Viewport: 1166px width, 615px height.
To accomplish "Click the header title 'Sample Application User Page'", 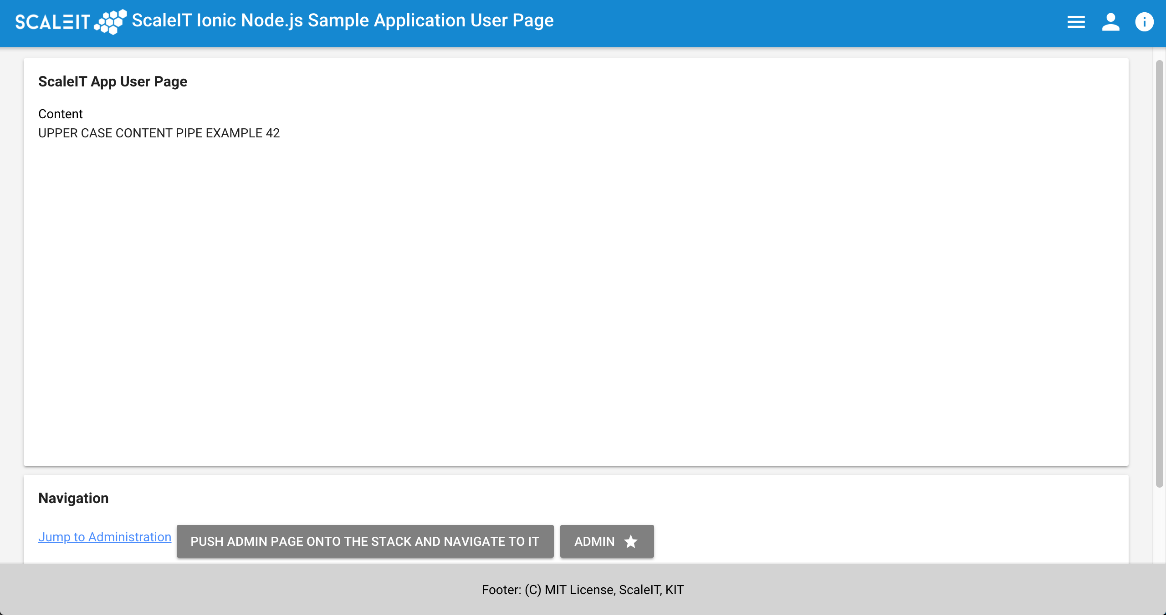I will click(x=430, y=20).
